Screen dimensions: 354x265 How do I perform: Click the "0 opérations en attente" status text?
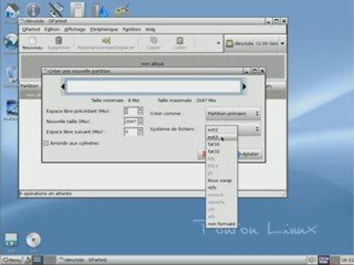46,194
